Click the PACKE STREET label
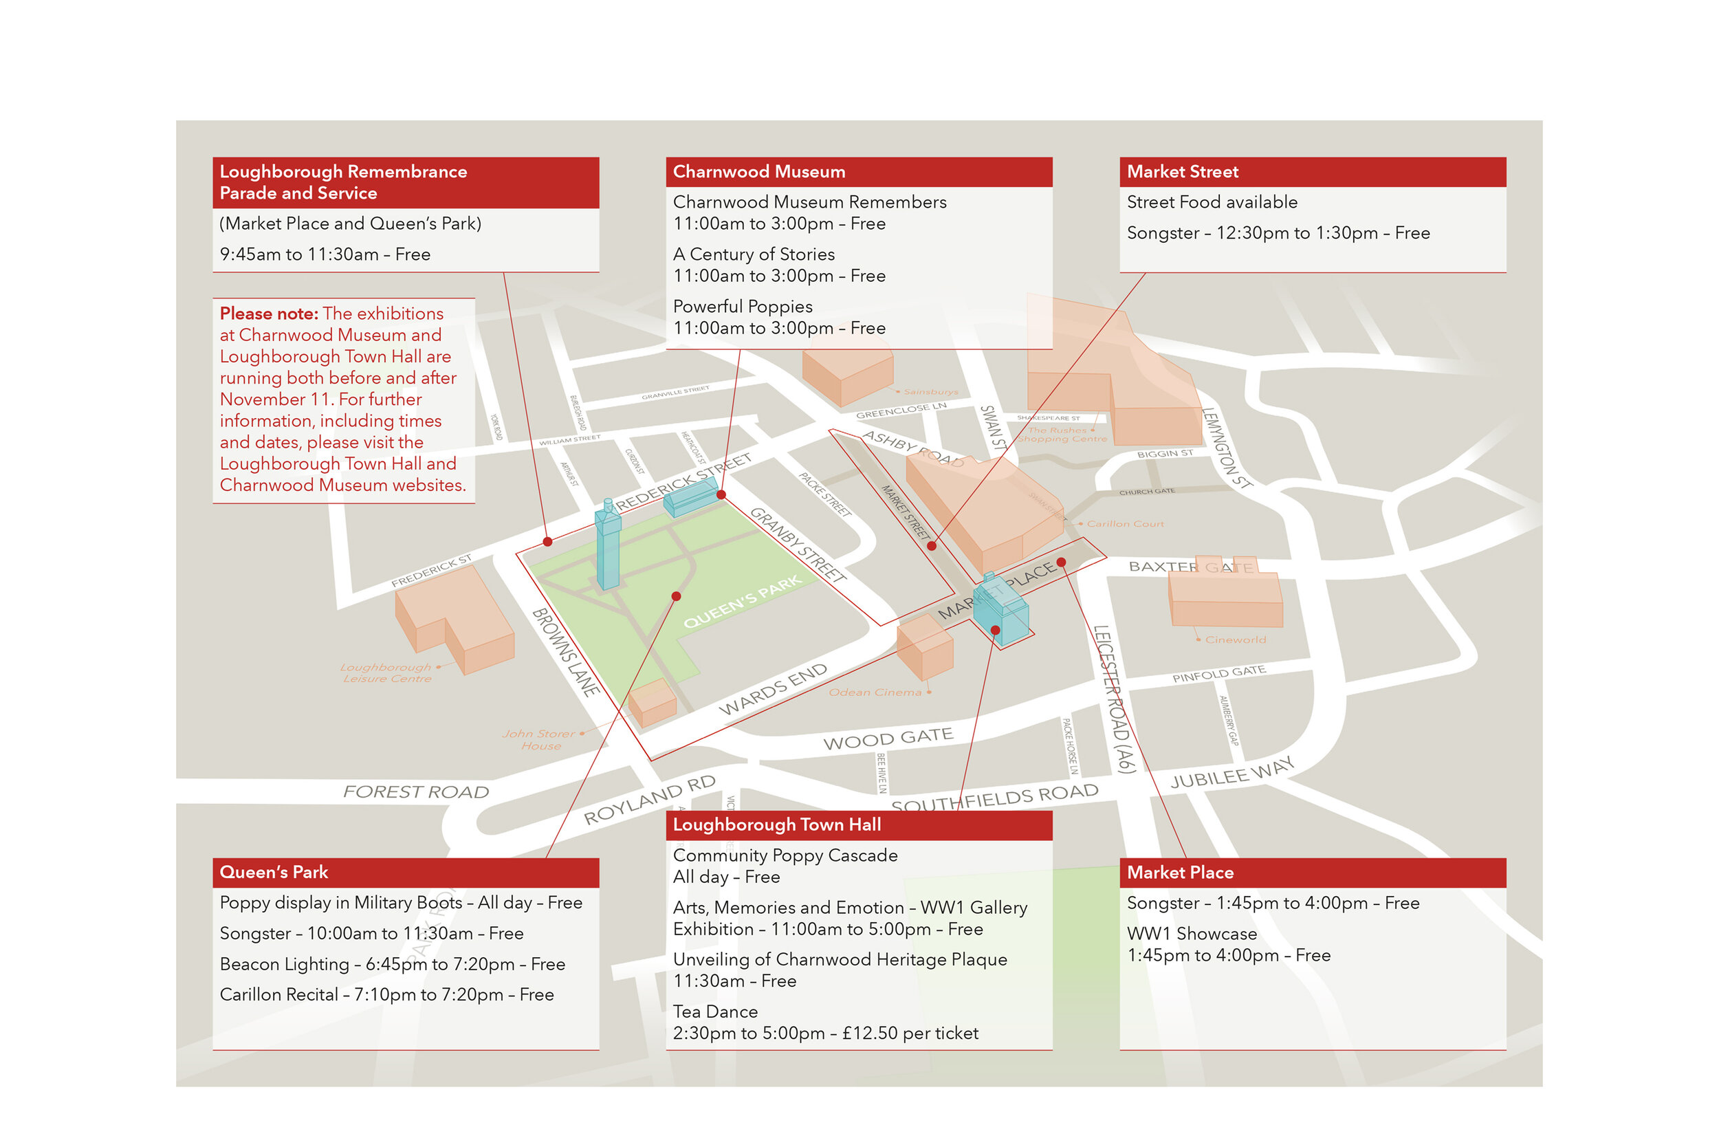1719x1147 pixels. click(x=825, y=494)
